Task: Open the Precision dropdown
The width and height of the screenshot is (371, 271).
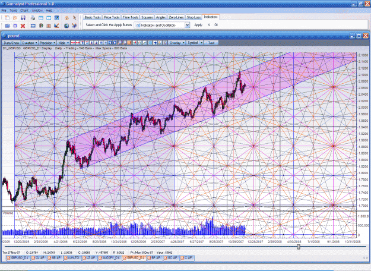Action: pyautogui.click(x=47, y=43)
